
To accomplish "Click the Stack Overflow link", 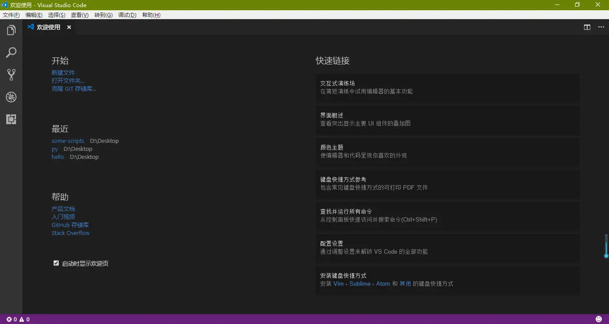I will coord(70,233).
